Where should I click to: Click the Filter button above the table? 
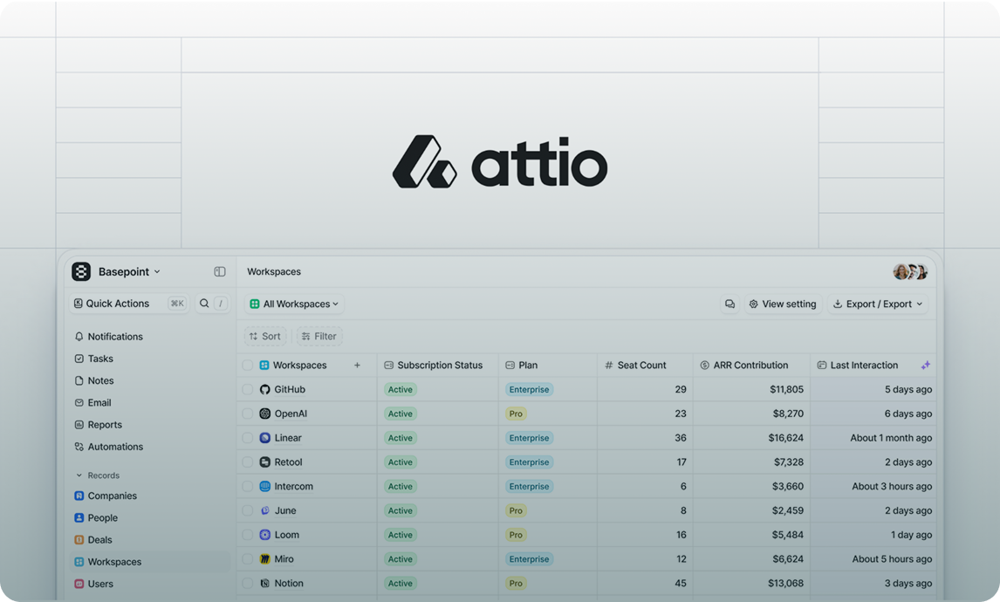[x=318, y=335]
